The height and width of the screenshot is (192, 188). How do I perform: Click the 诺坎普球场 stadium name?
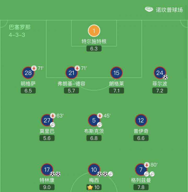pyautogui.click(x=169, y=10)
